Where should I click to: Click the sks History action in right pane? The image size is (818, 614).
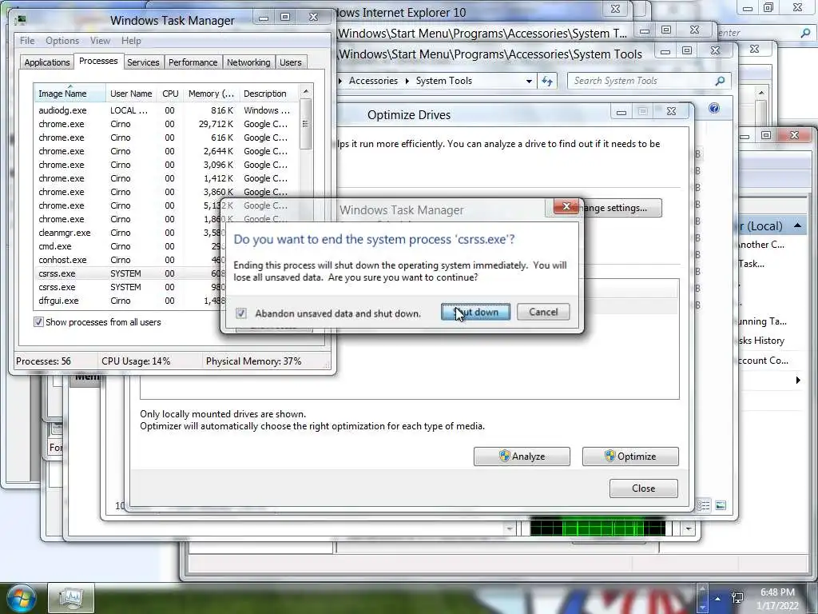(761, 341)
